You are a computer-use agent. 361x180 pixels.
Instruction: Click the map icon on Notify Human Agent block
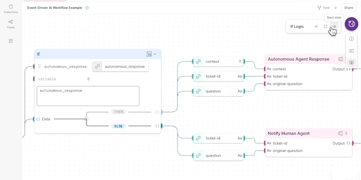[340, 133]
